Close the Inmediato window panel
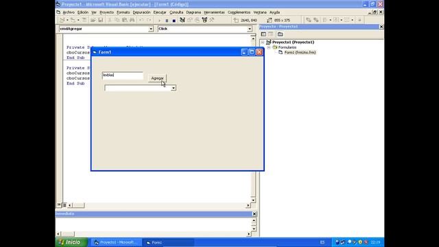The height and width of the screenshot is (247, 439). click(254, 214)
